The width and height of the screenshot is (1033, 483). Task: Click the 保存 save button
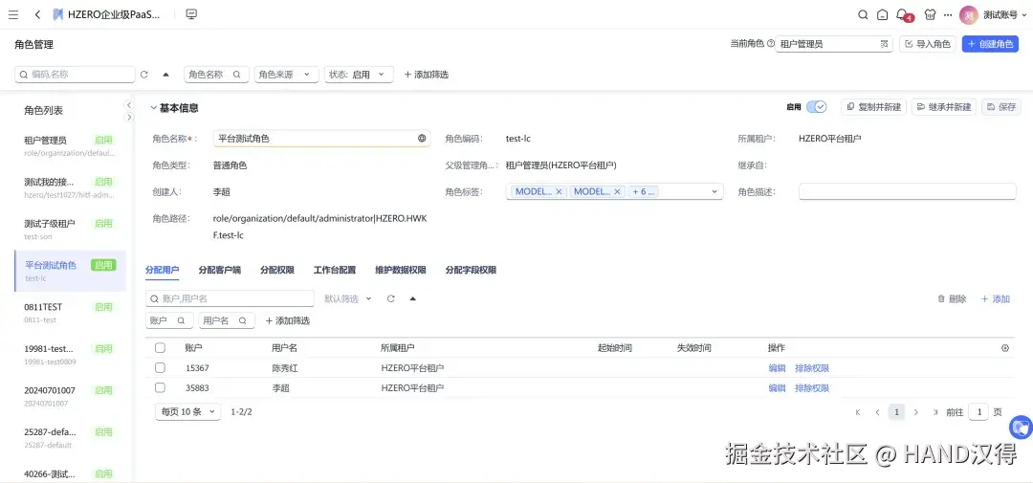pyautogui.click(x=1001, y=107)
